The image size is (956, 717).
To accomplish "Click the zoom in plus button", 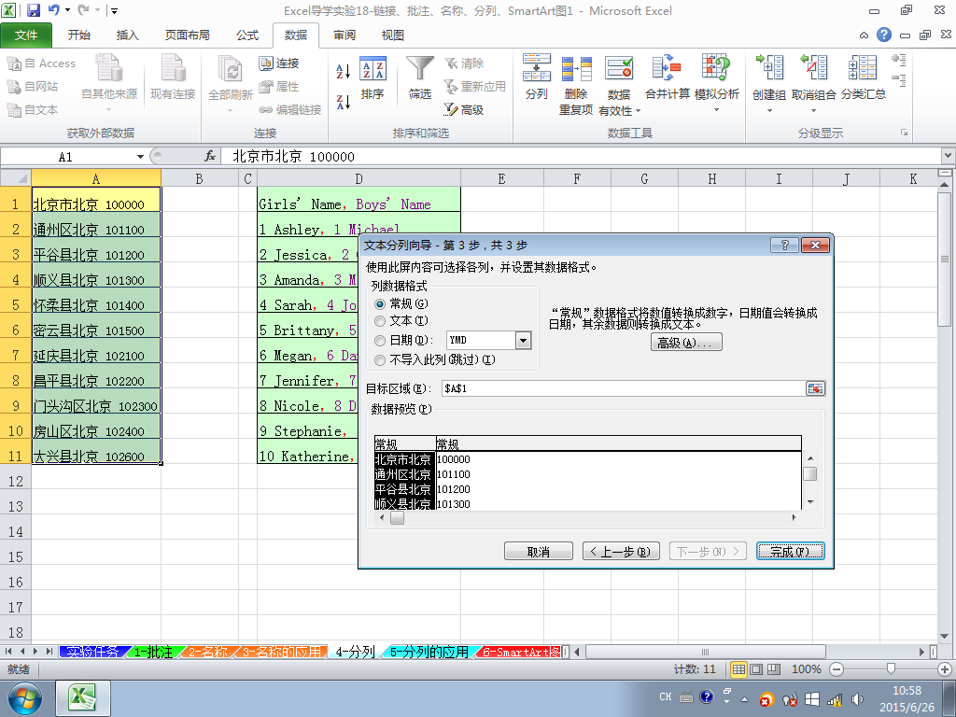I will (x=945, y=669).
